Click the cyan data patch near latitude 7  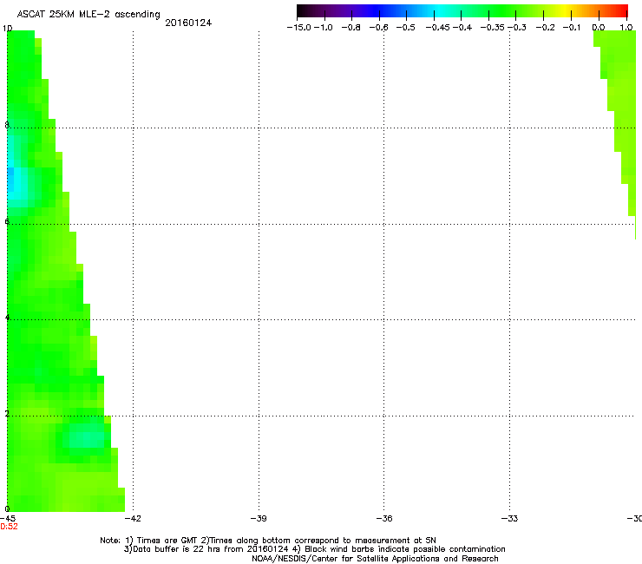pyautogui.click(x=16, y=183)
